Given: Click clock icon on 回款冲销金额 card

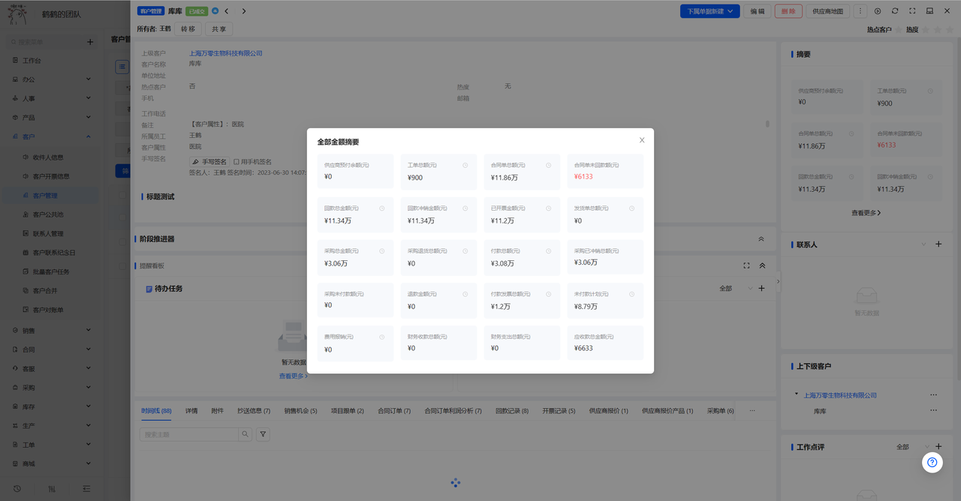Looking at the screenshot, I should [x=465, y=208].
